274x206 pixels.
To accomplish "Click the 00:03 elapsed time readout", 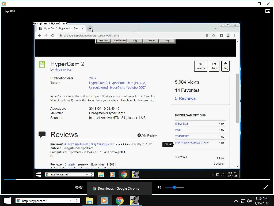I will pyautogui.click(x=79, y=187).
